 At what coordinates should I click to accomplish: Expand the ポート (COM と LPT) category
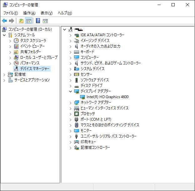(x=71, y=120)
